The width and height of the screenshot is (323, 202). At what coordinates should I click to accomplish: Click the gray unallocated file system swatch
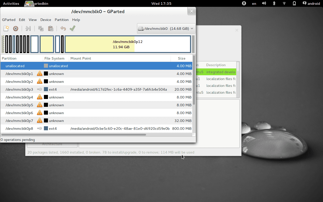[46, 66]
